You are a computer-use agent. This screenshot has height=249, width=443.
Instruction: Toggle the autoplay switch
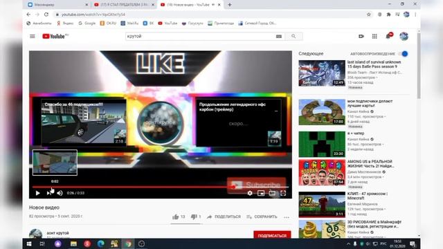click(403, 54)
